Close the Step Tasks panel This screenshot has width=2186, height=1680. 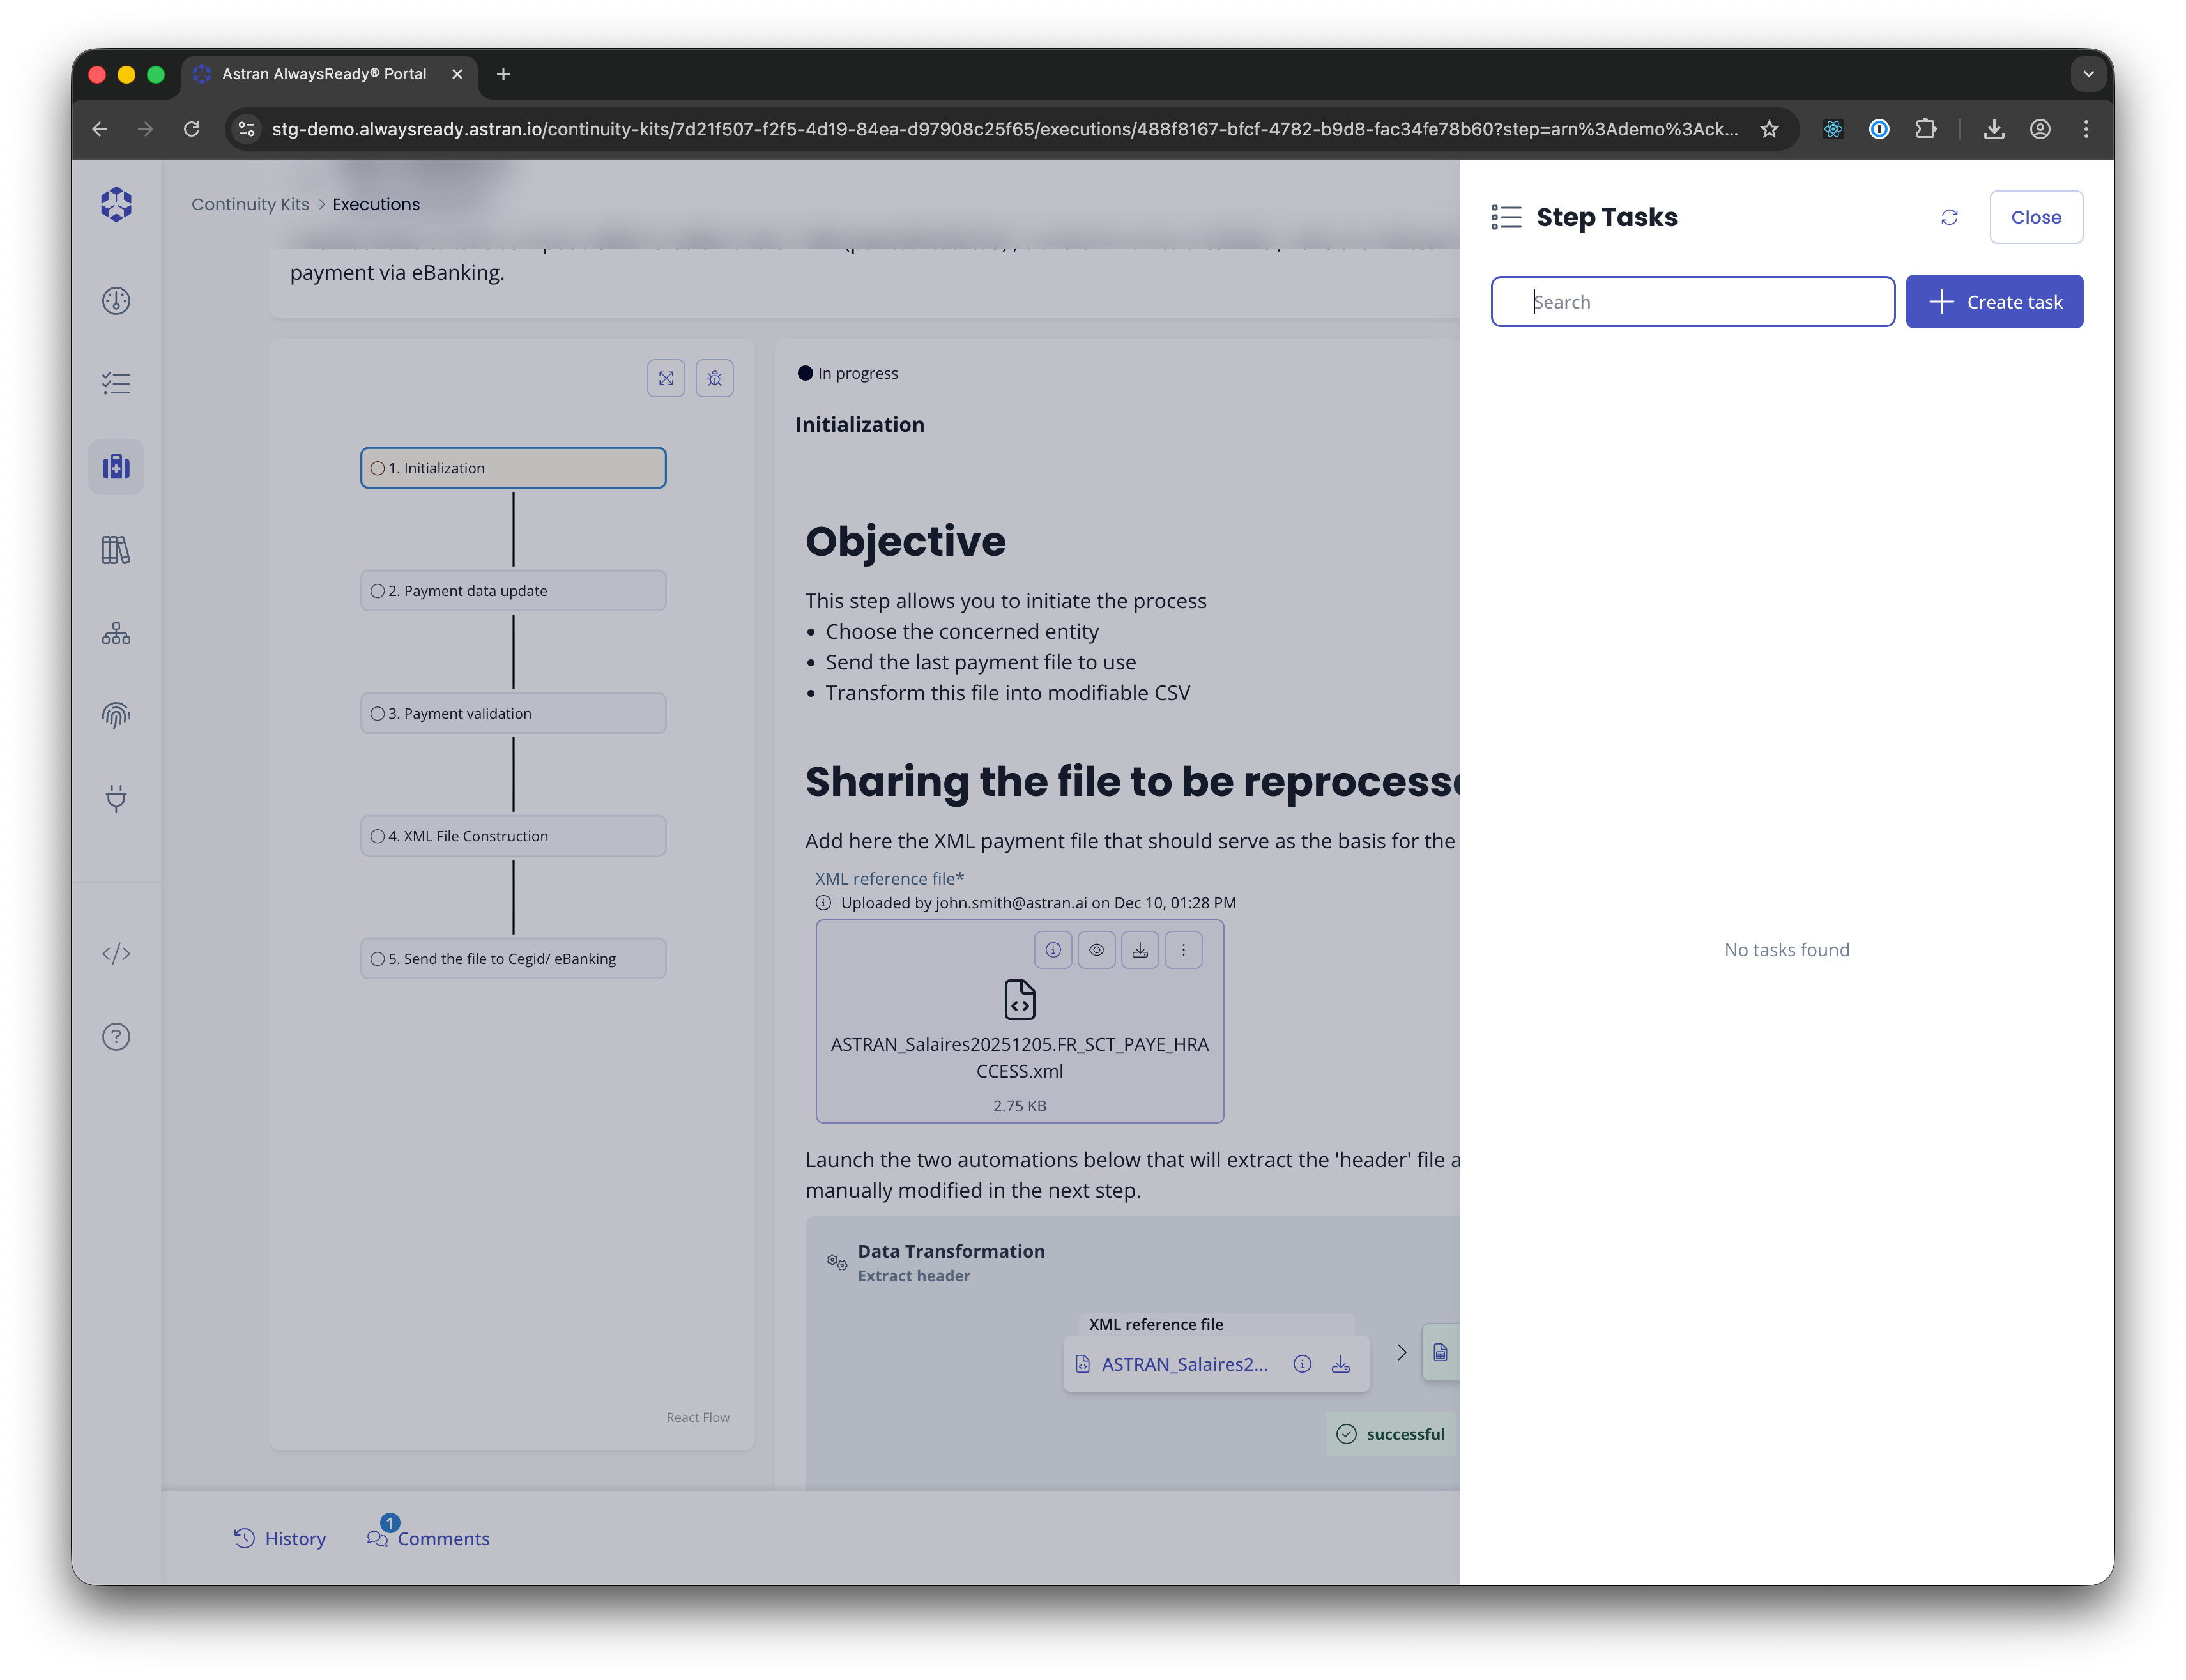tap(2035, 217)
